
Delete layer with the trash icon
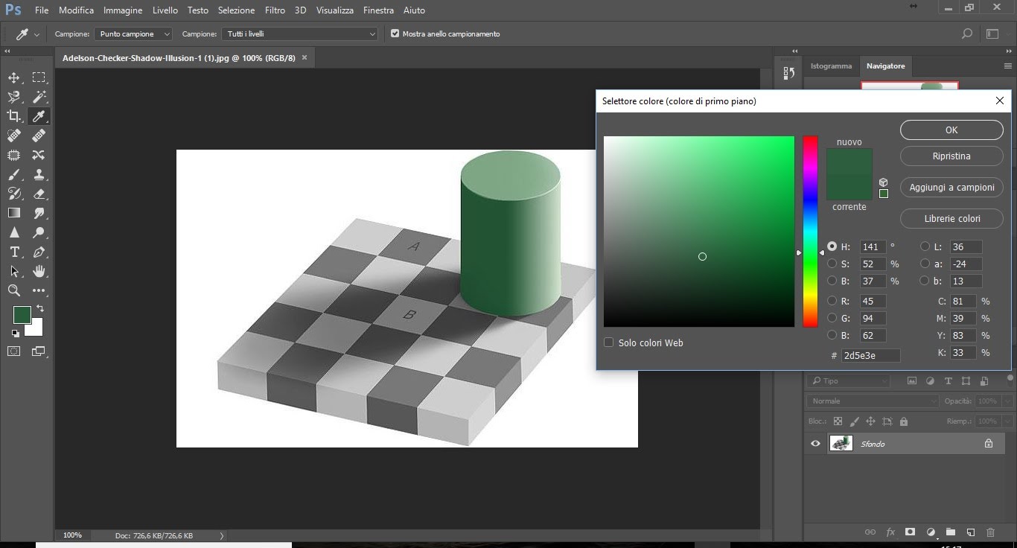click(990, 532)
